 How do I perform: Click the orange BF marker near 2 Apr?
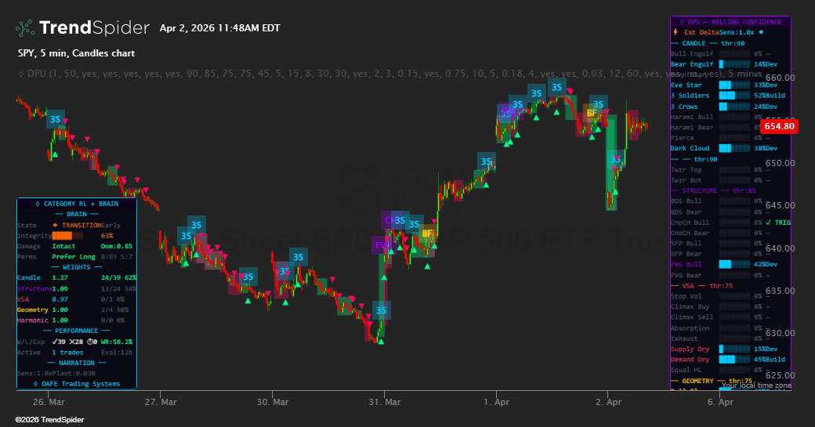592,113
